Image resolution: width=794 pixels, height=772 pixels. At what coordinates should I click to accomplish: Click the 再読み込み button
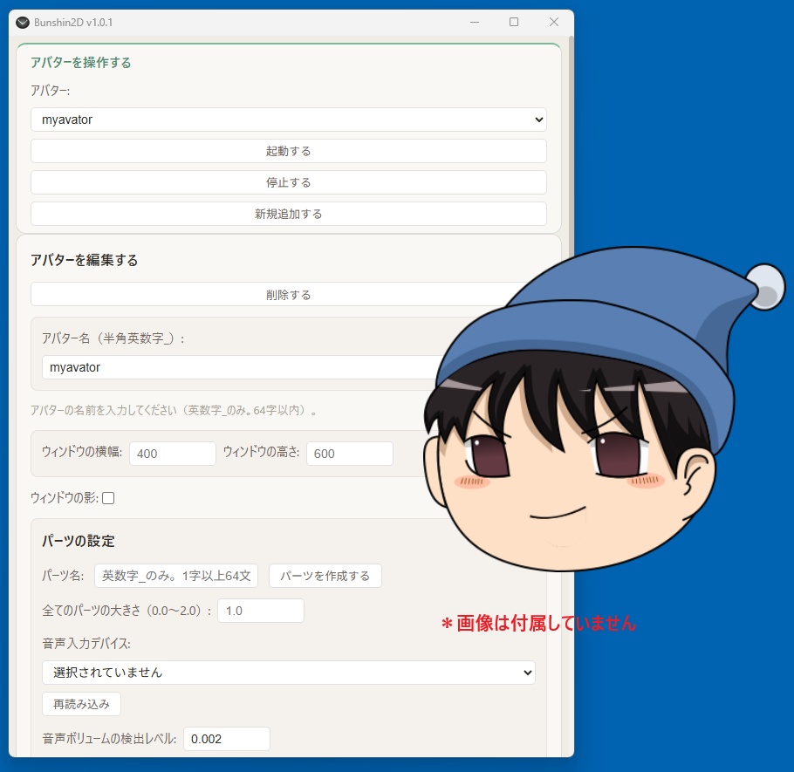pyautogui.click(x=81, y=704)
